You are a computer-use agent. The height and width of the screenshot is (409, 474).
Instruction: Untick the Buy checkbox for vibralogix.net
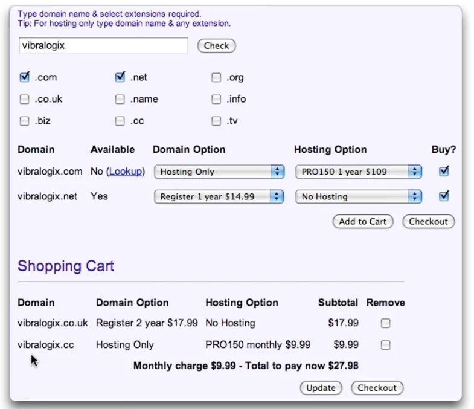[x=444, y=196]
